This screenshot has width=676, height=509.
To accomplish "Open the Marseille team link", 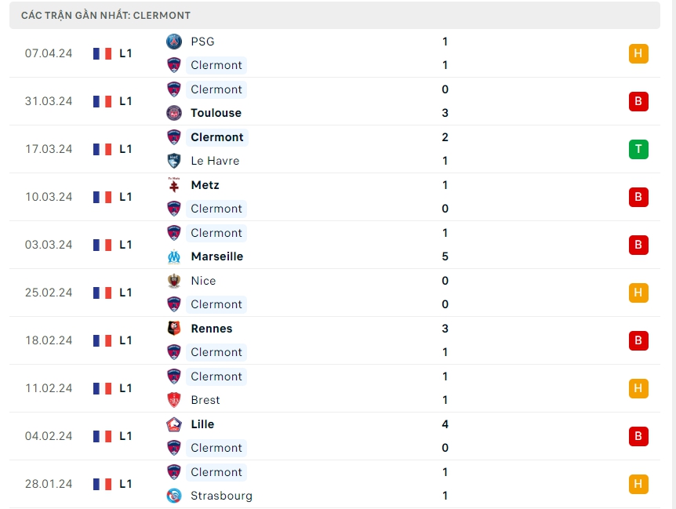I will 216,256.
